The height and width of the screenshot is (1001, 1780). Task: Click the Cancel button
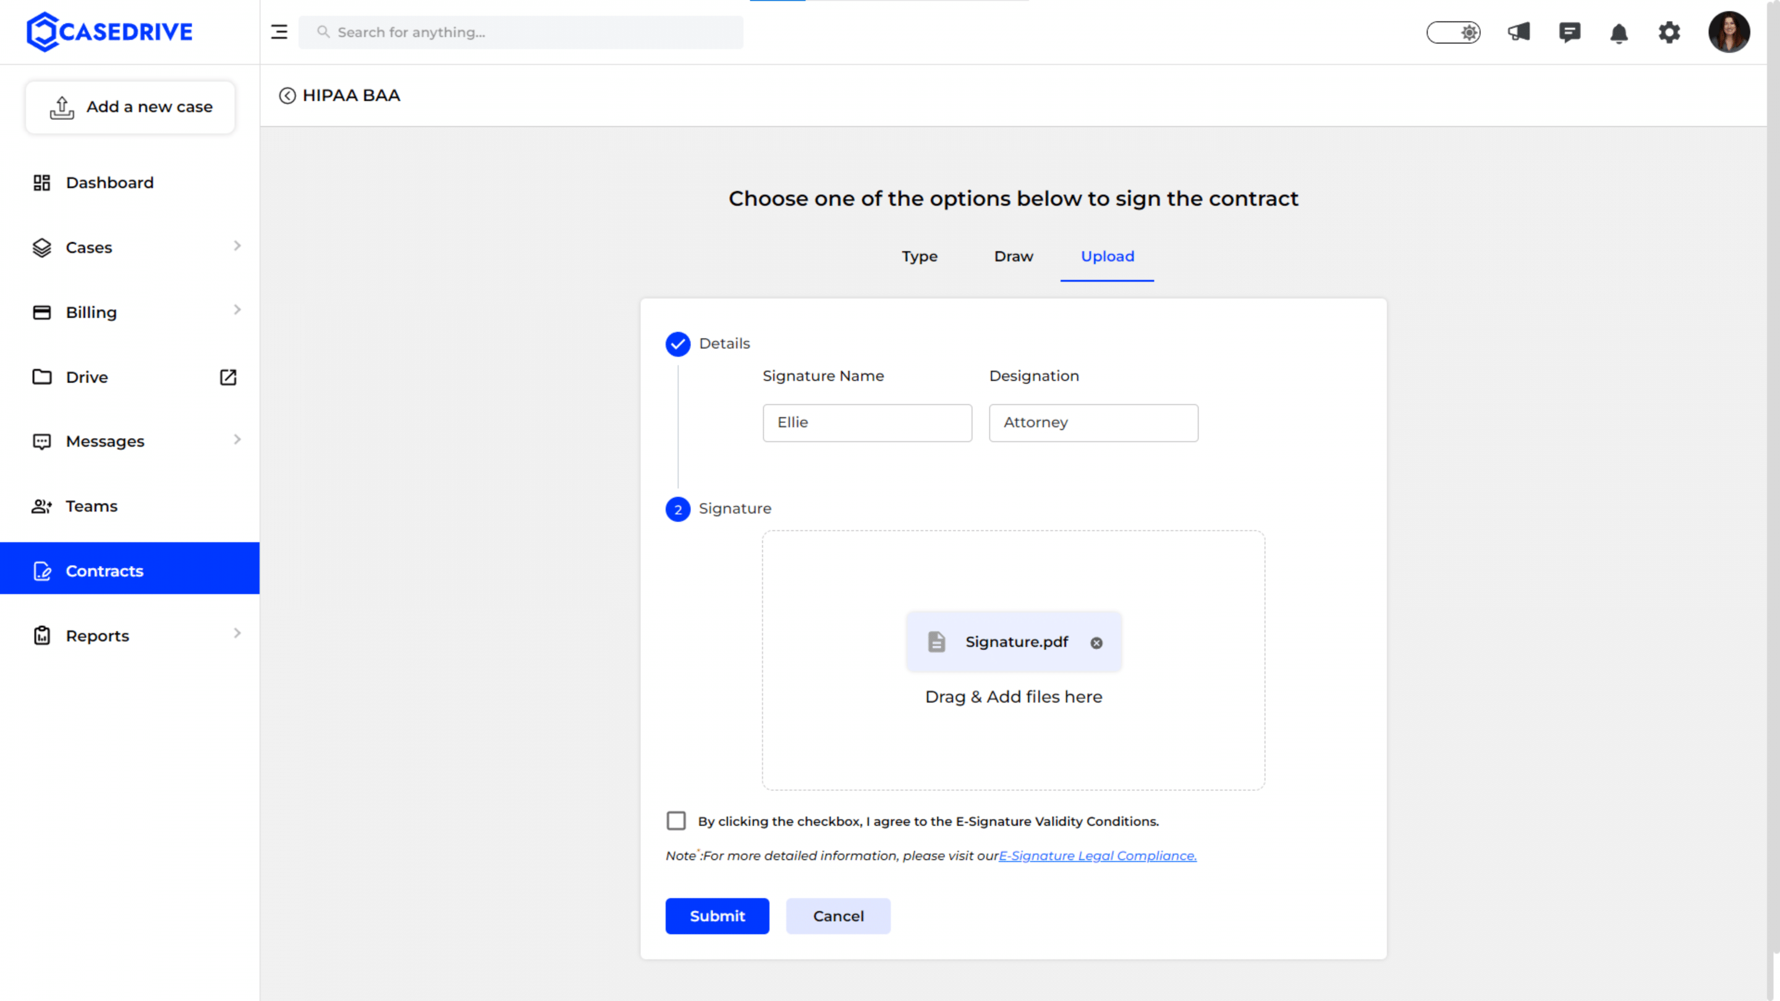[838, 916]
